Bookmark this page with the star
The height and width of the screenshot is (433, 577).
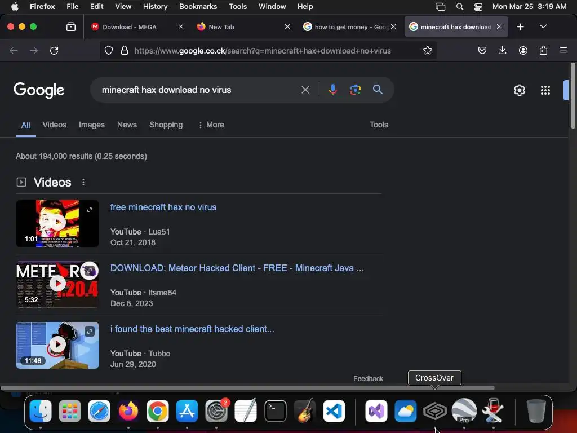427,50
